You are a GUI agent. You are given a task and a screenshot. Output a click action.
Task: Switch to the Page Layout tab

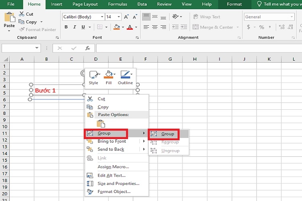click(85, 4)
